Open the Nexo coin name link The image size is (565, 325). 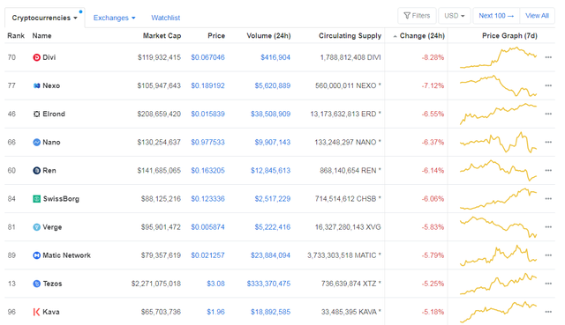click(51, 86)
